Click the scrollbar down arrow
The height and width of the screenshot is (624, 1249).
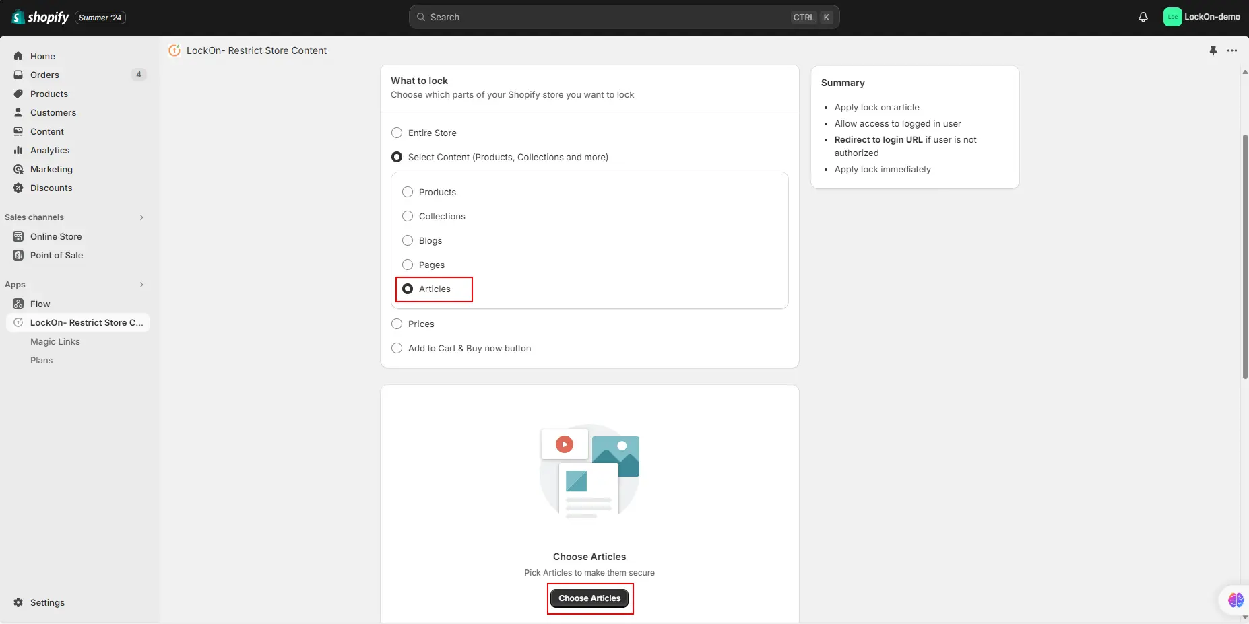(x=1245, y=617)
